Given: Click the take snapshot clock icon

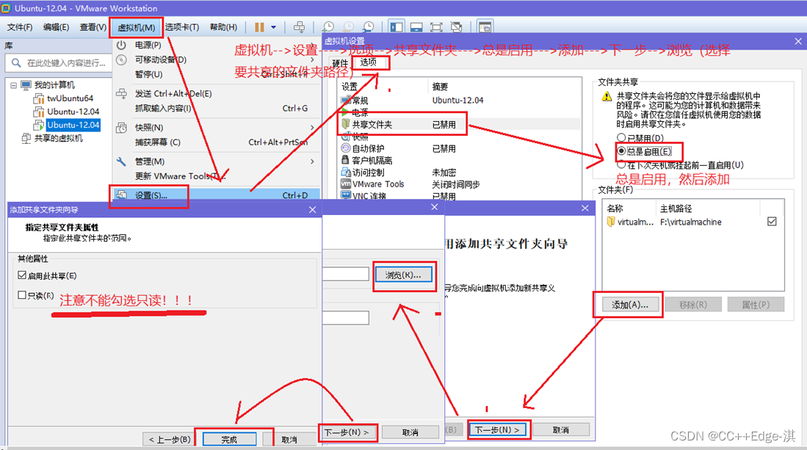Looking at the screenshot, I should click(x=327, y=27).
